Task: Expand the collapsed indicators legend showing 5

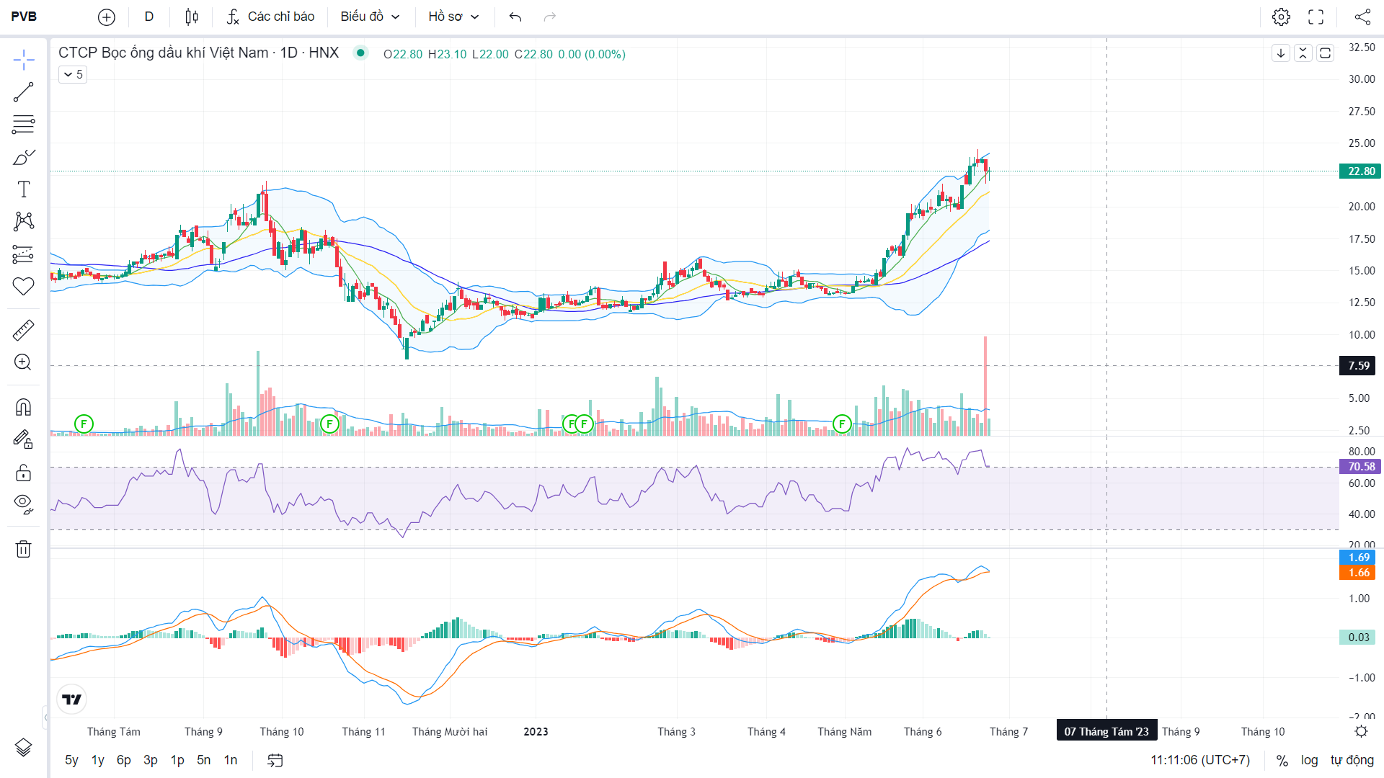Action: click(73, 74)
